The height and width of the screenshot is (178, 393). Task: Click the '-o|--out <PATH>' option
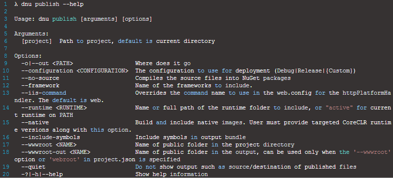(x=47, y=63)
